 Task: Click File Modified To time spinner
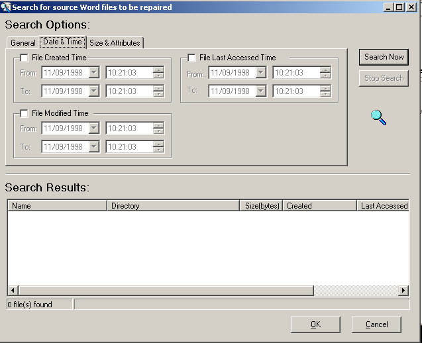(x=158, y=146)
